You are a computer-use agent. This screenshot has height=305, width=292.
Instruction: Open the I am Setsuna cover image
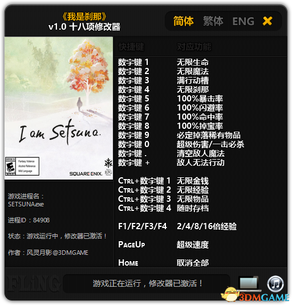tap(59, 108)
